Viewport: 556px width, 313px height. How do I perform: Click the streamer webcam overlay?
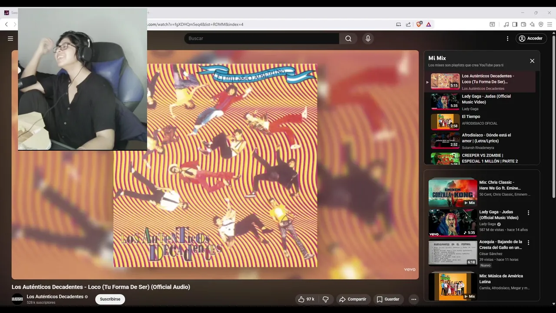tap(83, 79)
